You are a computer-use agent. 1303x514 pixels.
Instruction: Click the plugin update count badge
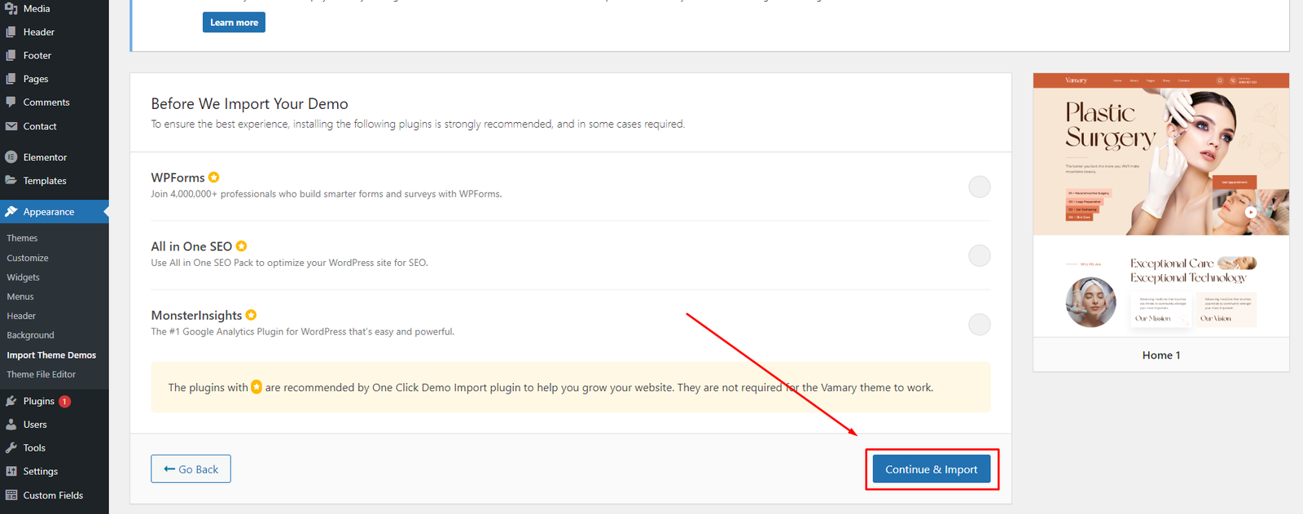[64, 401]
